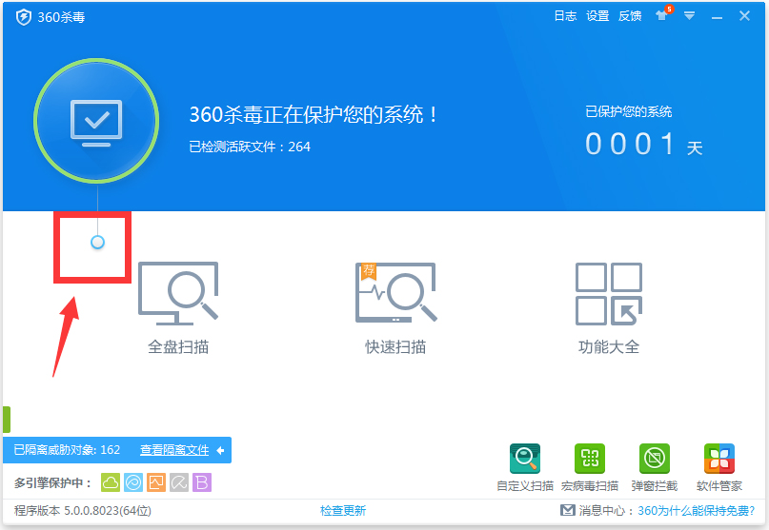This screenshot has width=769, height=530.
Task: Start a full disk scan (全盘扫描)
Action: pyautogui.click(x=178, y=306)
